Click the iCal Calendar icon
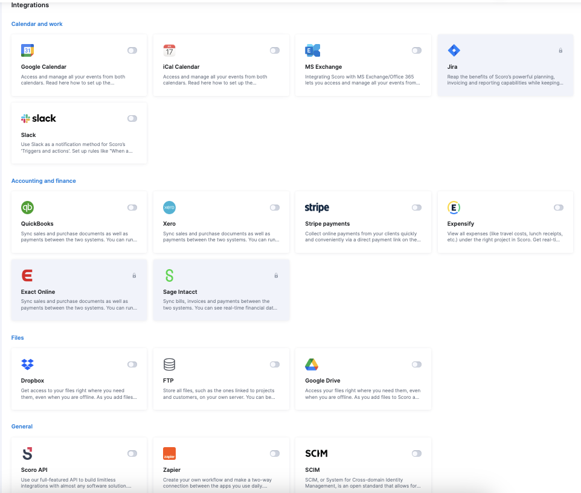581x493 pixels. click(169, 50)
